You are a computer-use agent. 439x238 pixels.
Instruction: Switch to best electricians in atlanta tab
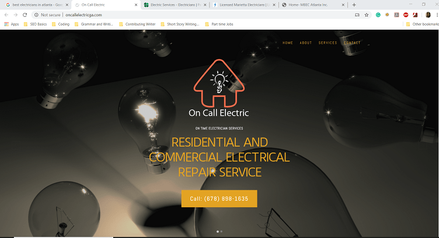[37, 5]
